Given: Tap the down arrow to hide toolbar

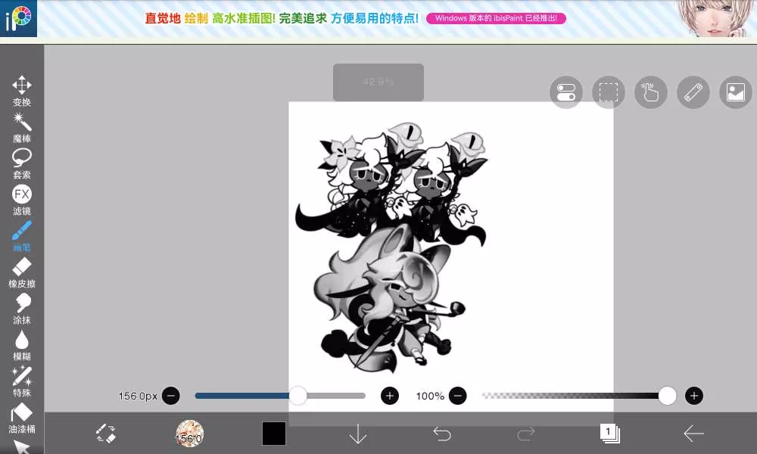Looking at the screenshot, I should coord(358,434).
